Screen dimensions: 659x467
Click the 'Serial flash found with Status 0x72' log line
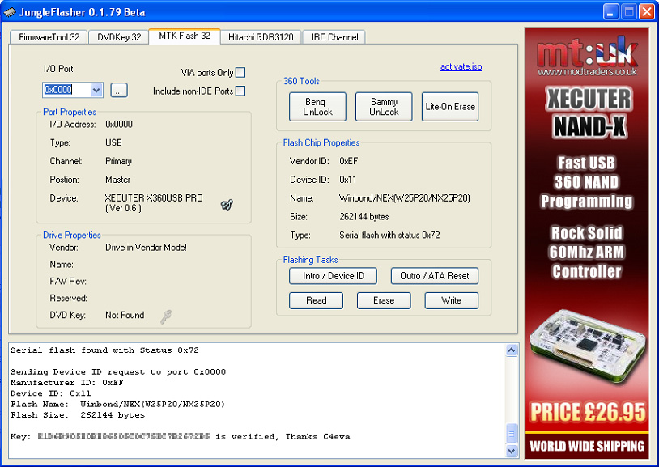click(104, 350)
